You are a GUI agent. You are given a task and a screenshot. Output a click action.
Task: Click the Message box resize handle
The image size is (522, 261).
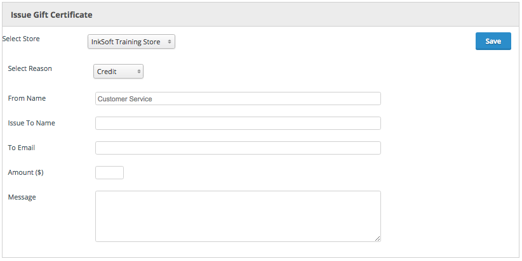click(378, 239)
